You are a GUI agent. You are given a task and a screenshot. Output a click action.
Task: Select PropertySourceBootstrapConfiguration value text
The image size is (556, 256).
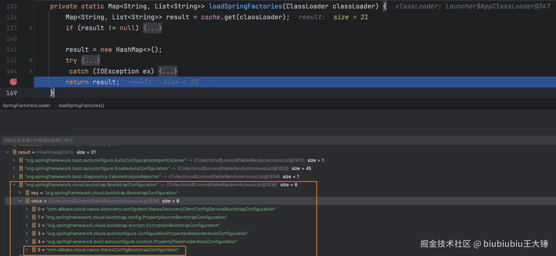coord(136,217)
